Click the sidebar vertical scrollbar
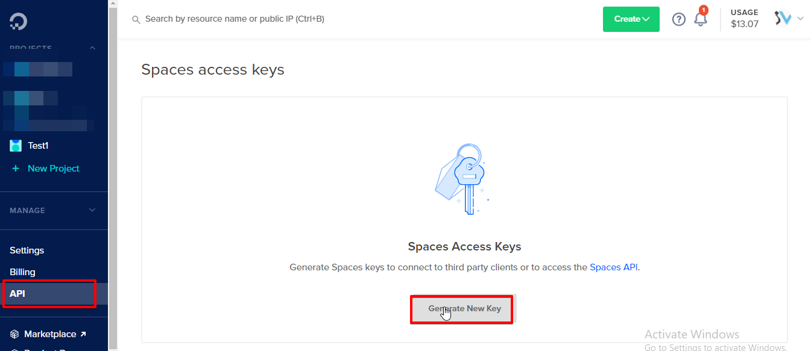Screen dimensions: 811x351 pyautogui.click(x=113, y=175)
